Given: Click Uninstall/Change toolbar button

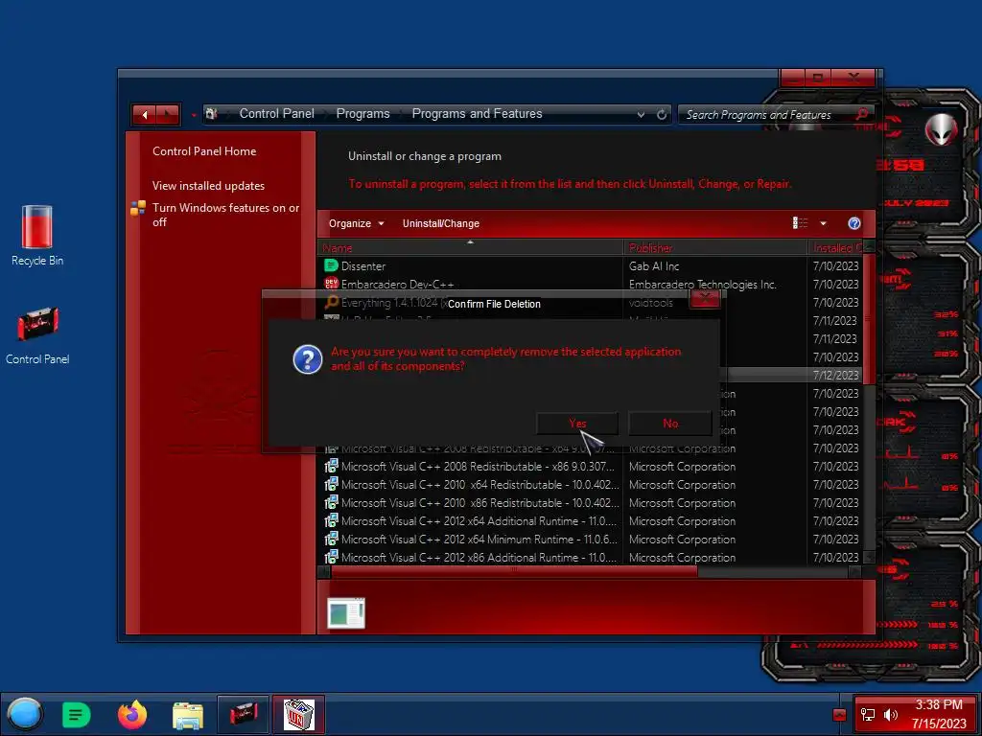Looking at the screenshot, I should [441, 223].
